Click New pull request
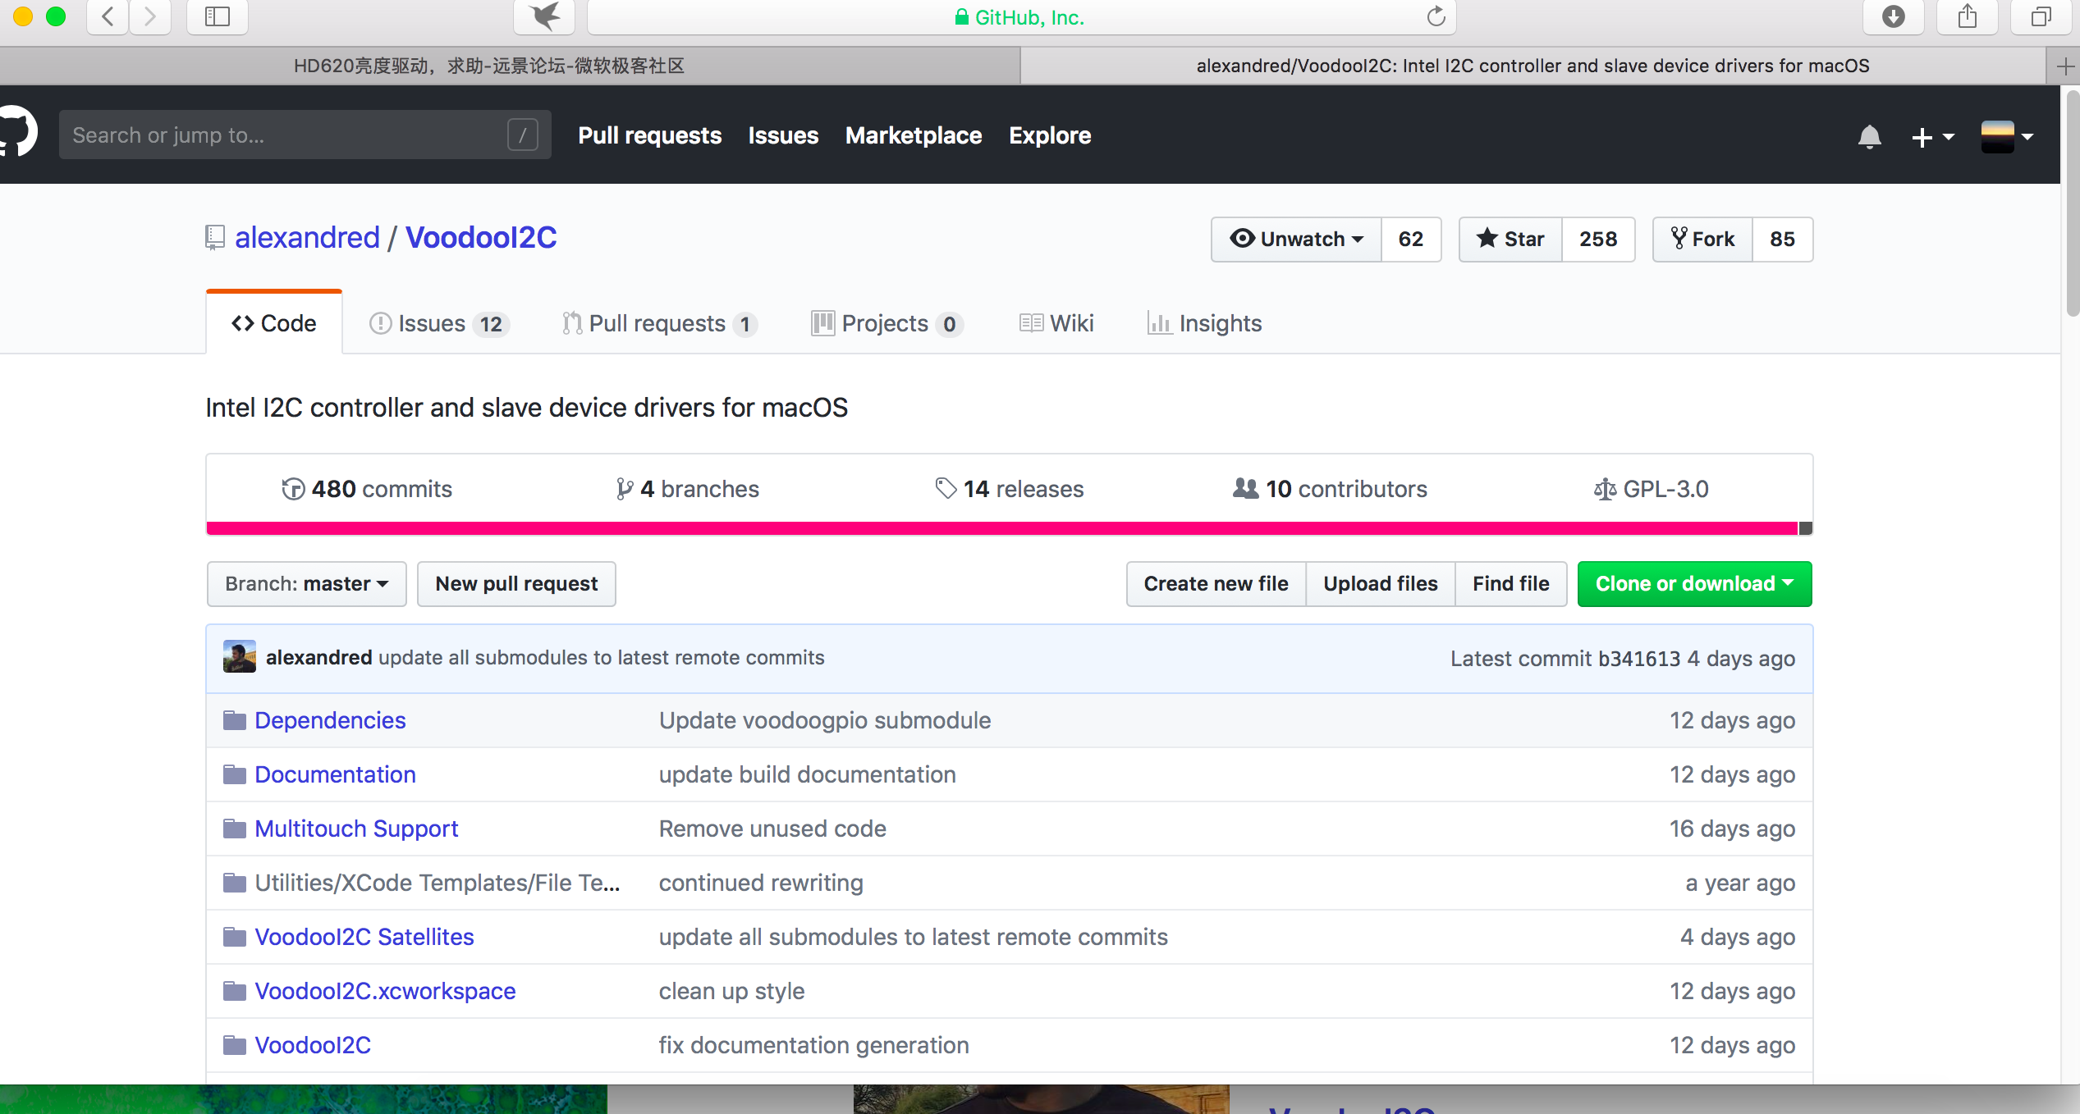2080x1114 pixels. (x=516, y=584)
